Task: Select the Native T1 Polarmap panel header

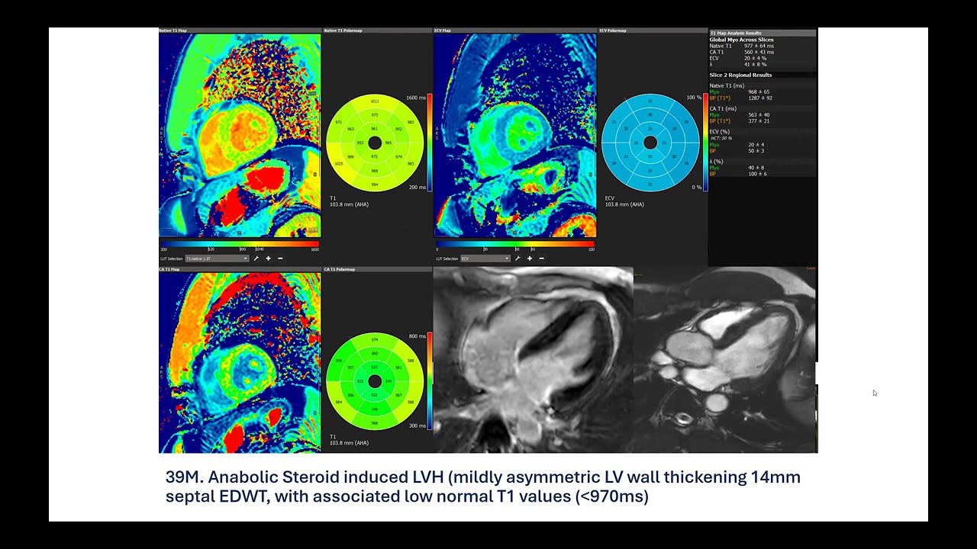Action: point(377,30)
